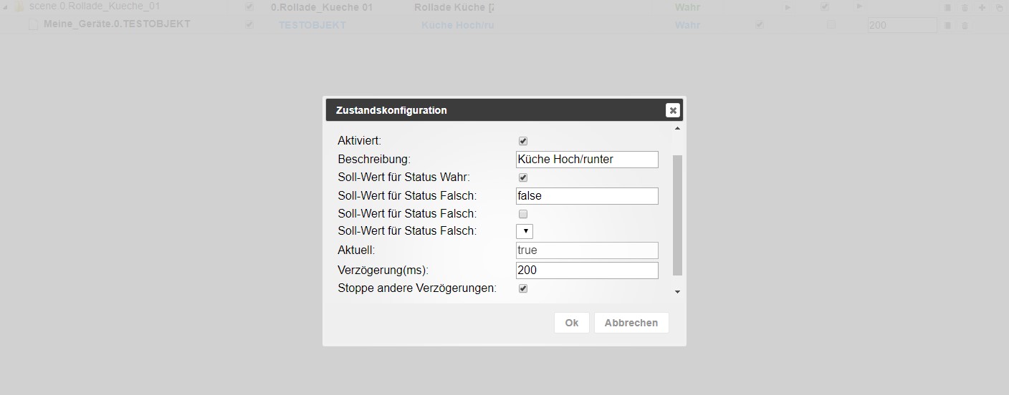1009x395 pixels.
Task: Click the trash icon in the TESTOBJEKT row
Action: 965,25
